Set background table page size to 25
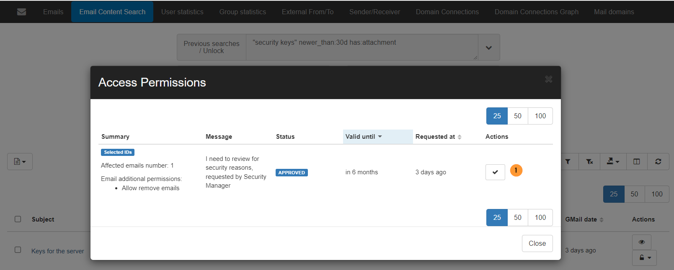Screen dimensions: 674x270 (x=614, y=194)
